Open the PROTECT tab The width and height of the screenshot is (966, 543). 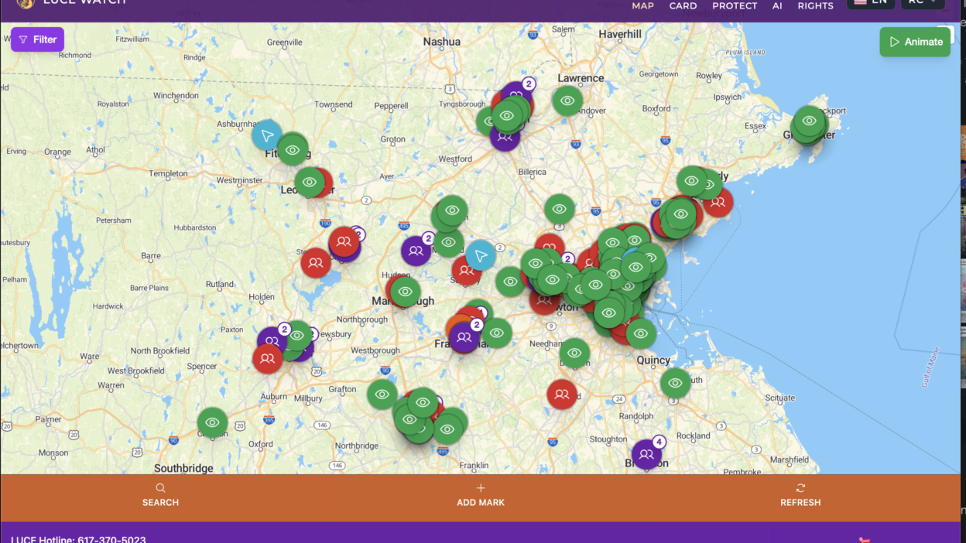click(735, 6)
